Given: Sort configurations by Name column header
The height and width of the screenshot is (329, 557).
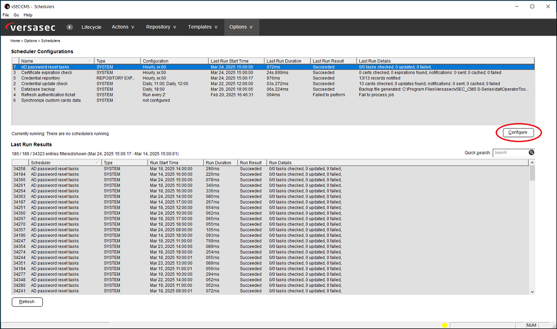Looking at the screenshot, I should tap(56, 61).
